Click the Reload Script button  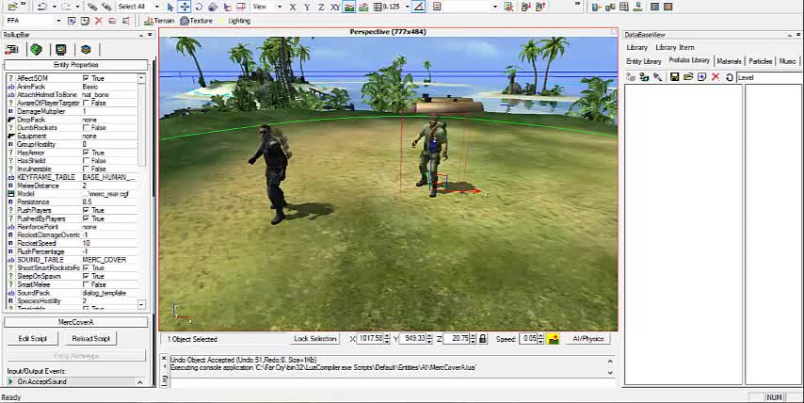(x=90, y=339)
